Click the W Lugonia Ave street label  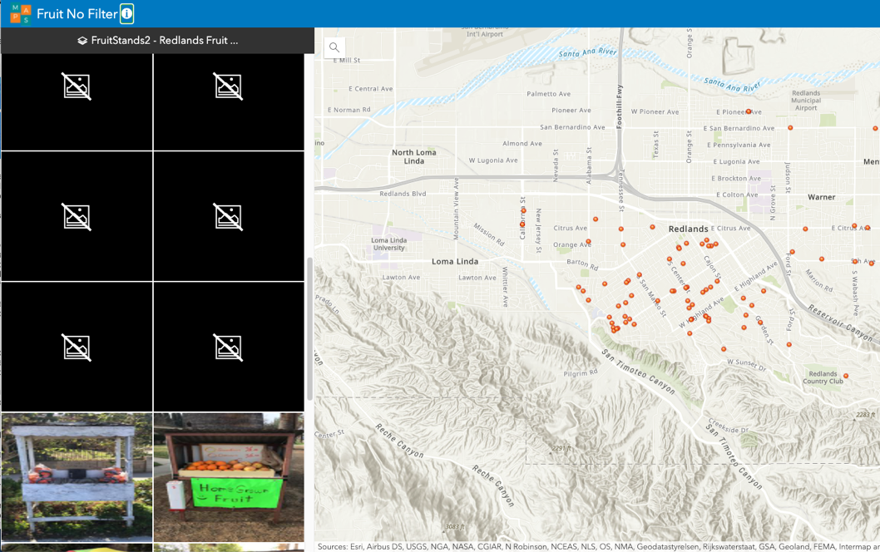point(493,160)
